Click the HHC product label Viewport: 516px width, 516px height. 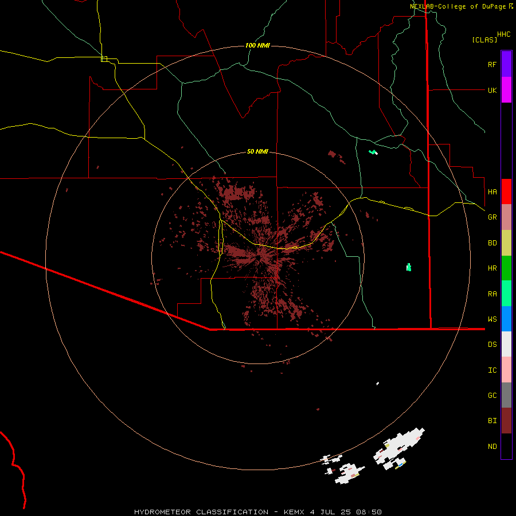click(503, 34)
